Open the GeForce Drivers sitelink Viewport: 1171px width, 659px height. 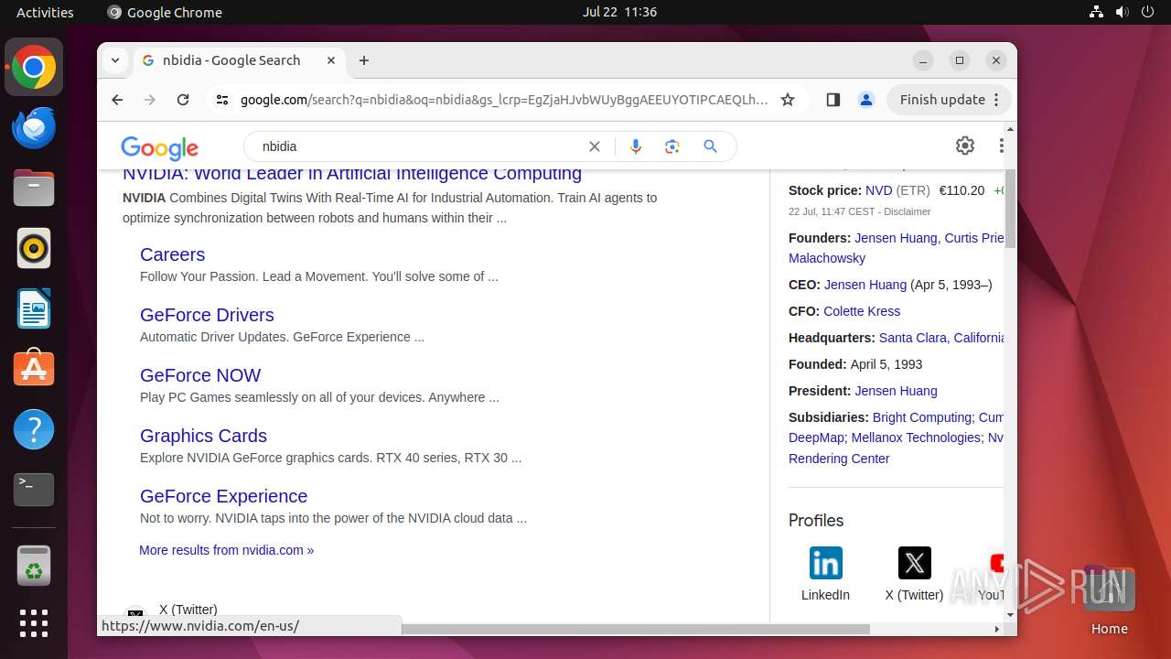tap(207, 315)
